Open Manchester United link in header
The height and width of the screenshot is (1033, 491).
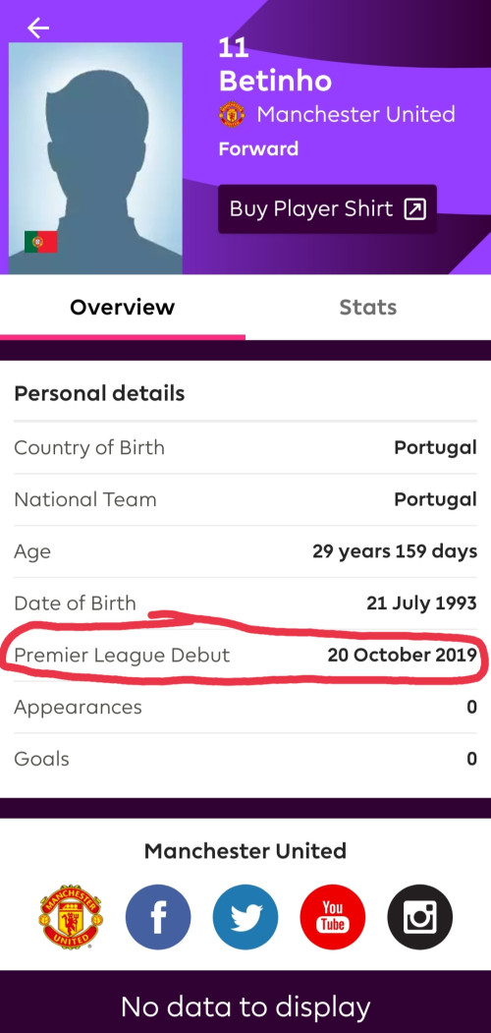[x=356, y=115]
